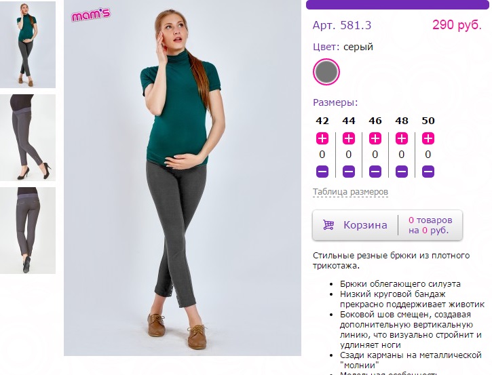Click the cart total '0 товаров на 0 руб.'

[x=430, y=225]
